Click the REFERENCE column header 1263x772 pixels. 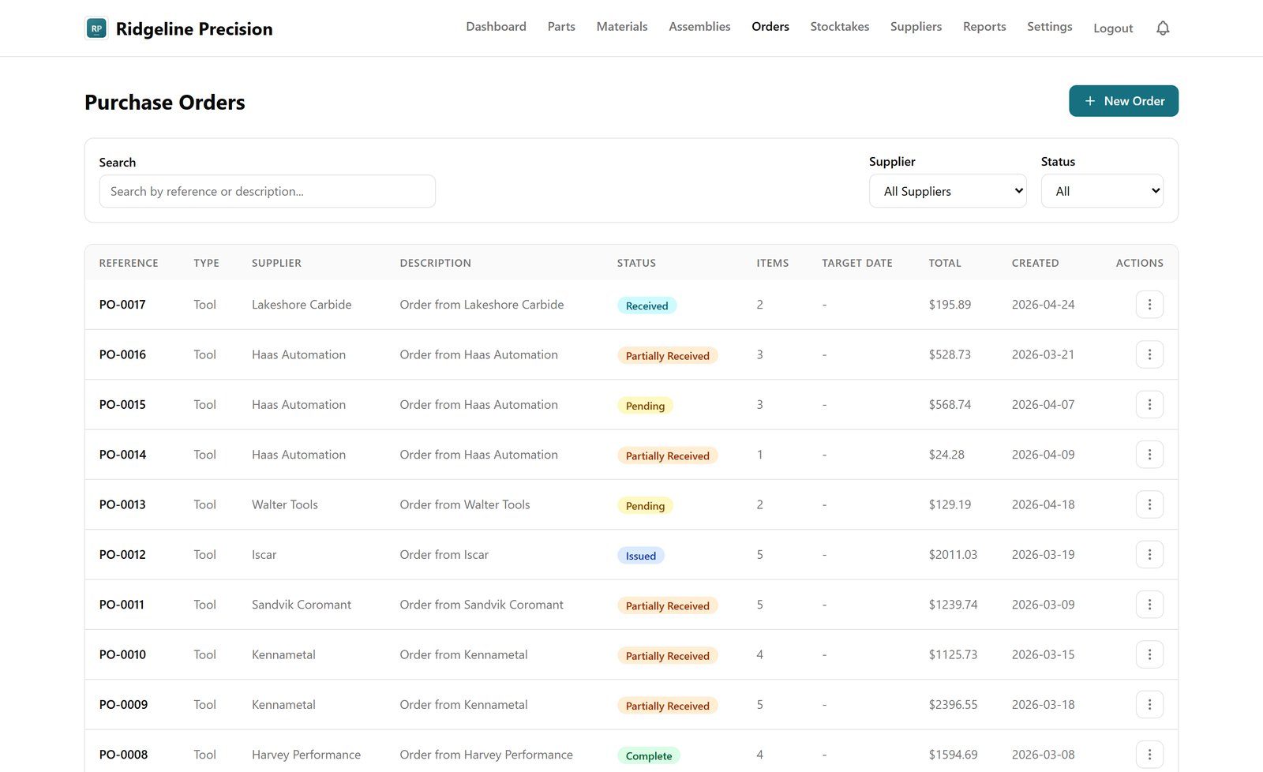[129, 263]
